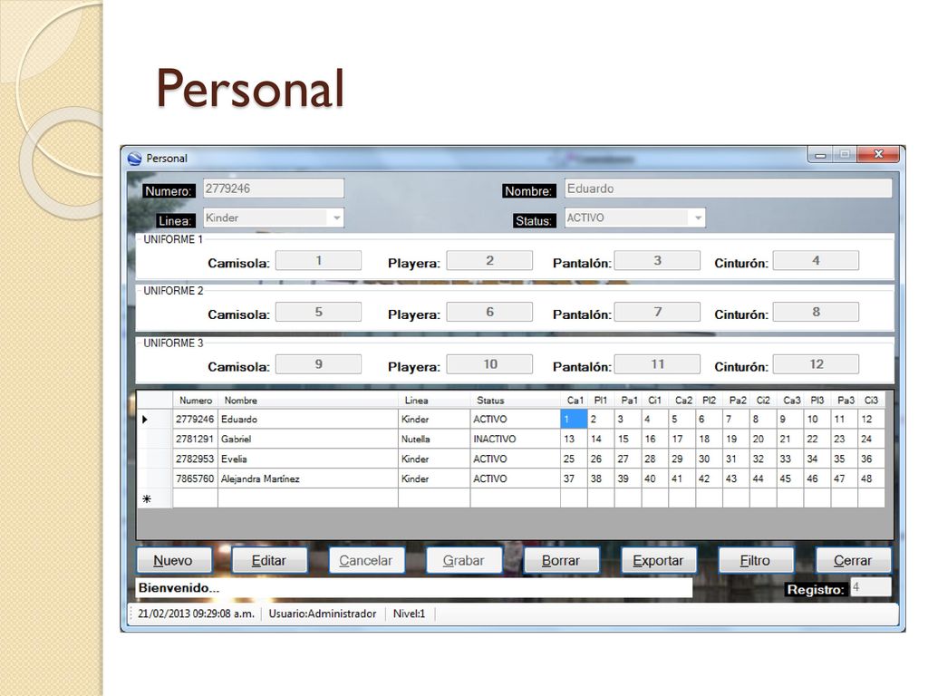Viewport: 928px width, 696px height.
Task: Click Nivel:1 in the status bar
Action: (x=409, y=614)
